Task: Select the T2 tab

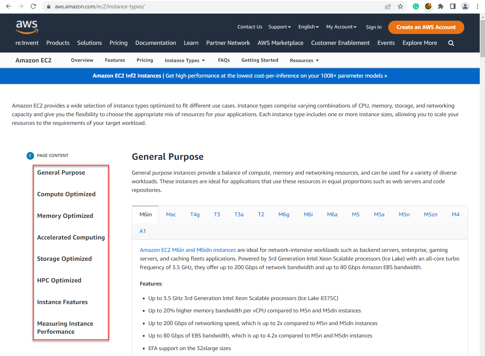Action: [x=261, y=214]
